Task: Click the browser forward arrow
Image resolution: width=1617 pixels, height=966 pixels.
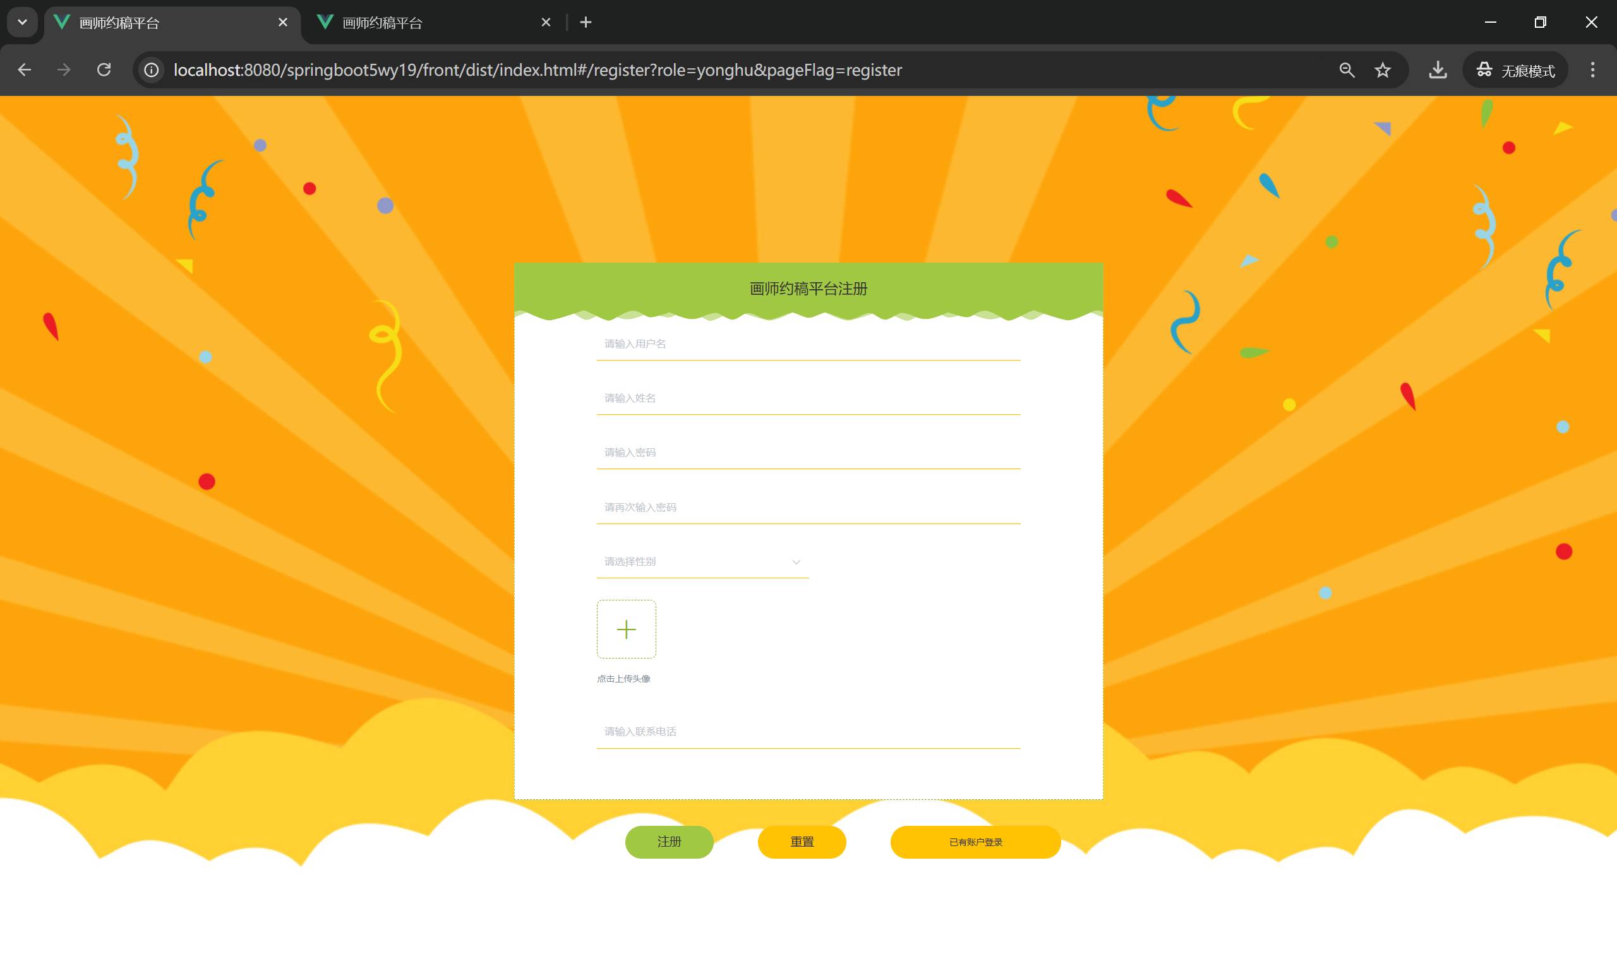Action: pos(64,69)
